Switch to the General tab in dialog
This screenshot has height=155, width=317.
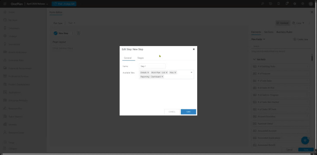click(x=128, y=58)
